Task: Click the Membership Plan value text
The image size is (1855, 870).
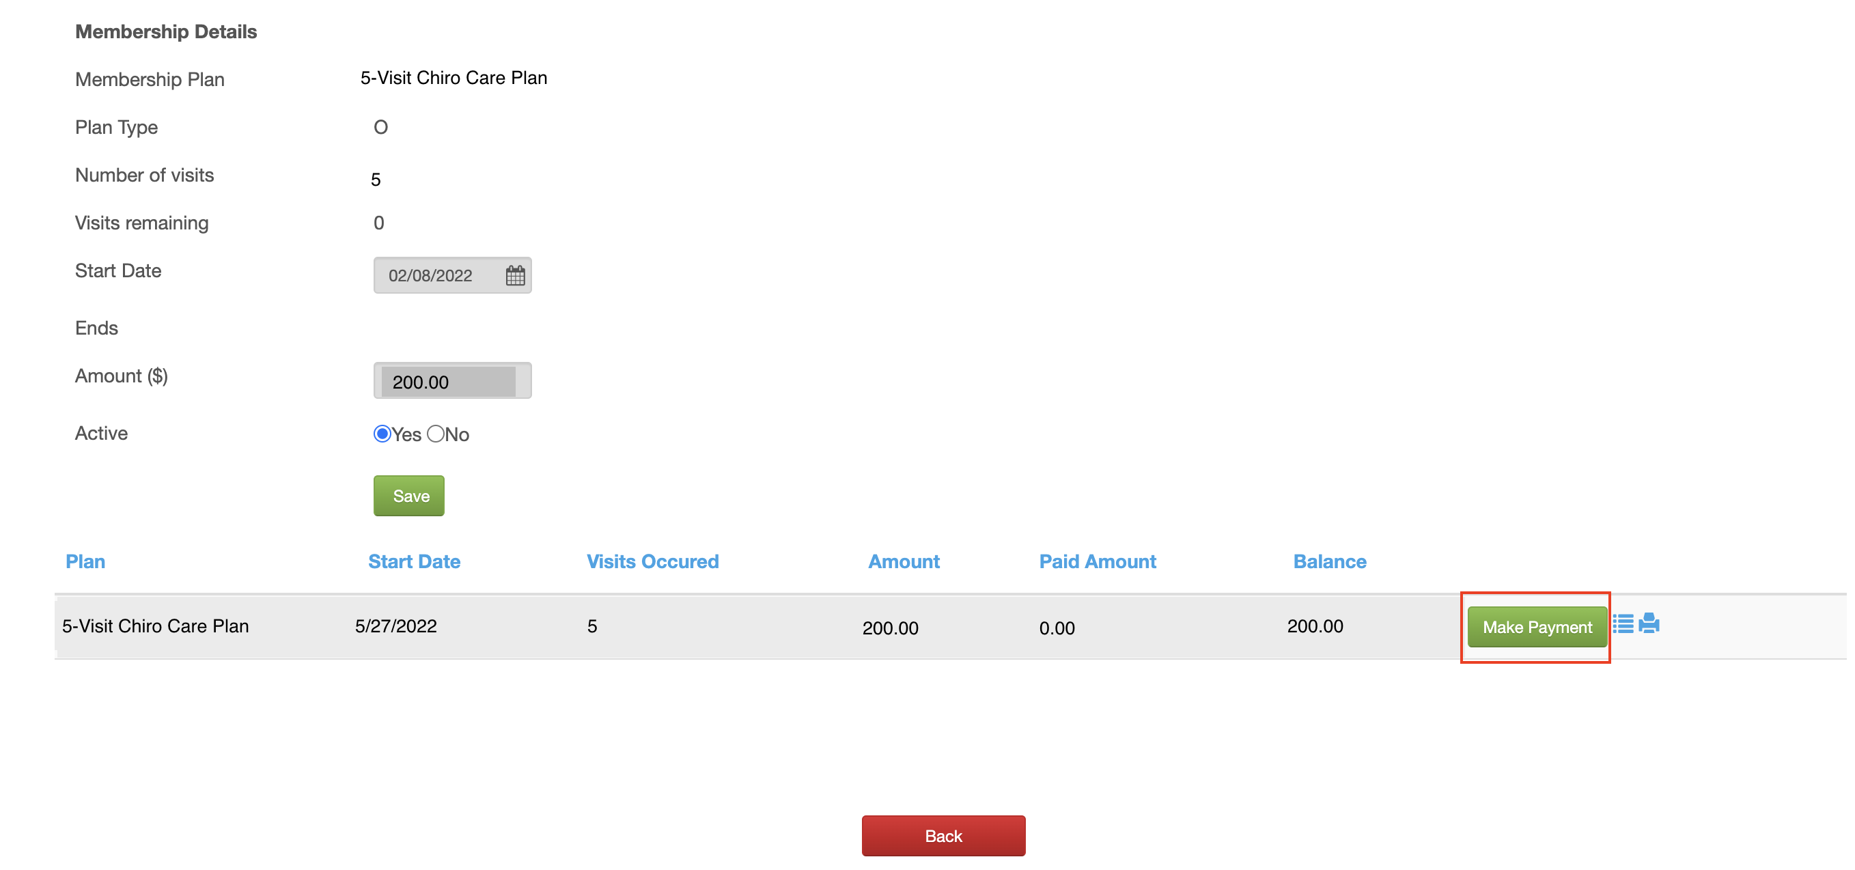Action: coord(454,78)
